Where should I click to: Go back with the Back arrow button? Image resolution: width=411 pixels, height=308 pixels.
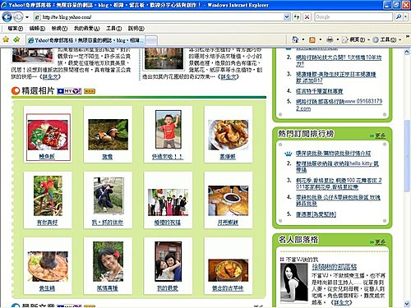pos(7,17)
